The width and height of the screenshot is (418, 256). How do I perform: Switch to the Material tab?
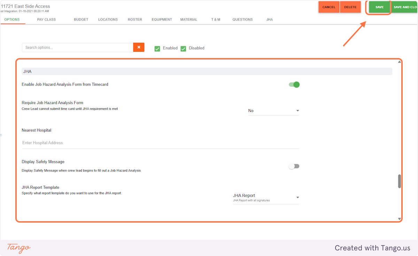coord(189,19)
